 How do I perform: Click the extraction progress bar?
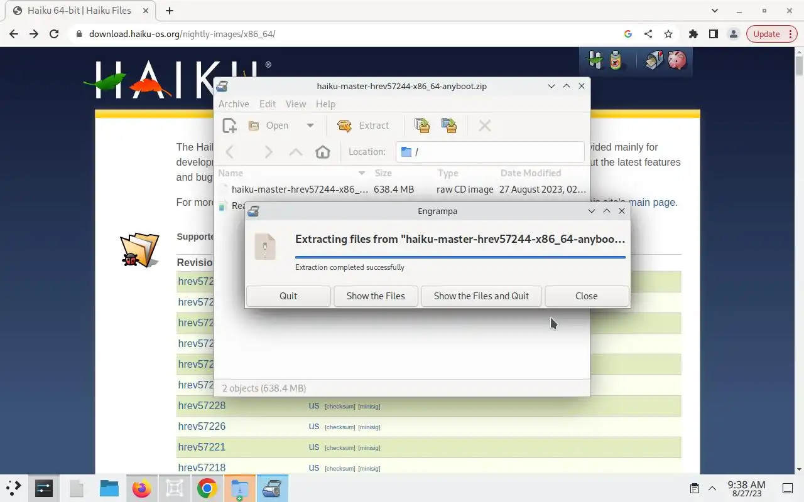tap(460, 257)
